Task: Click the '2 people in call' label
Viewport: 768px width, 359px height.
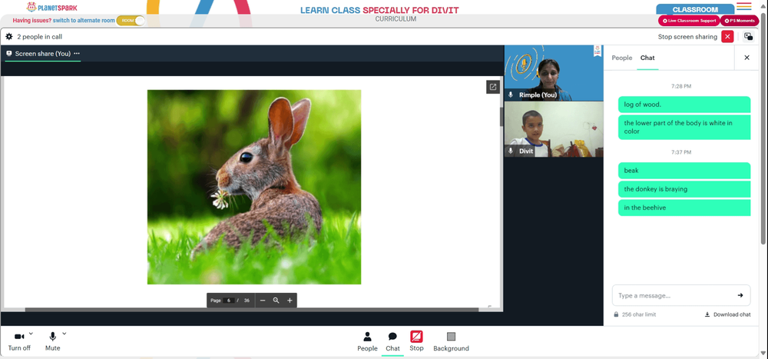Action: [x=40, y=37]
